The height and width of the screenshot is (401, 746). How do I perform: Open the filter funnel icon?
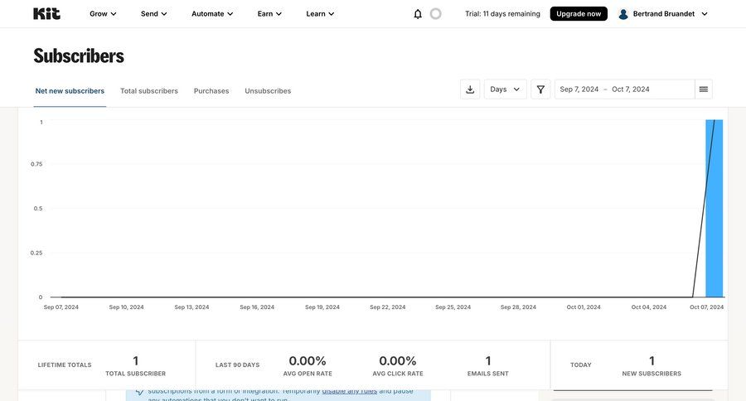tap(540, 89)
